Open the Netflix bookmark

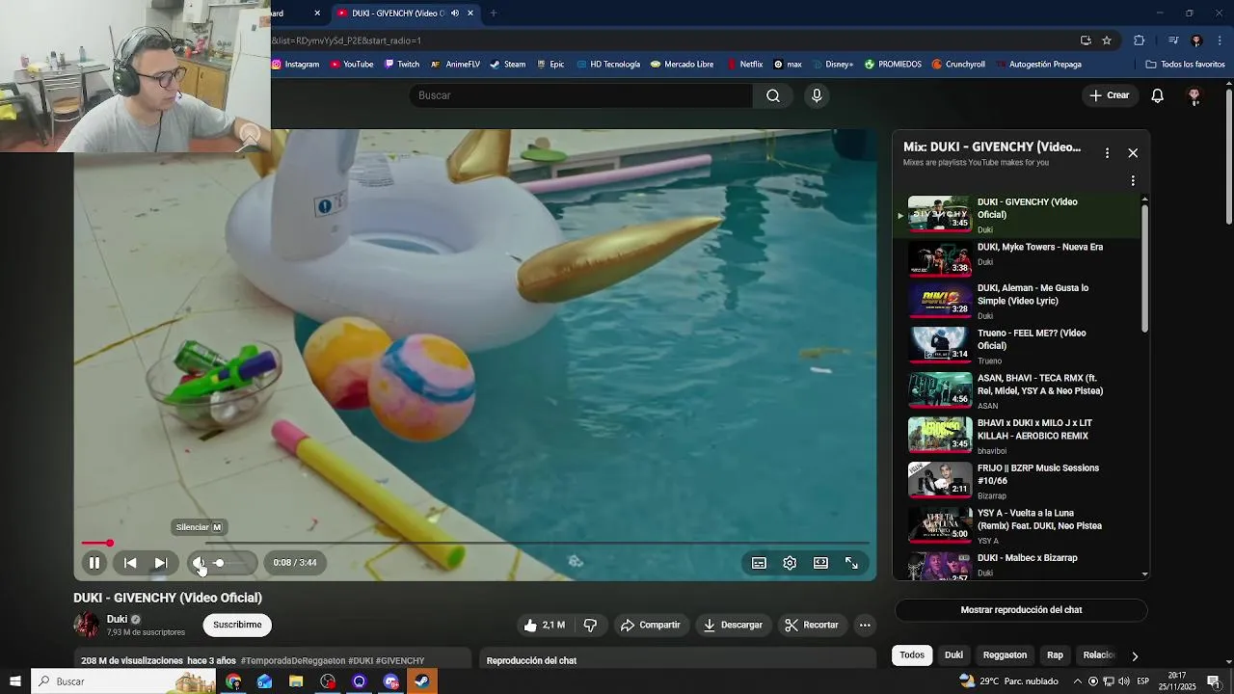[x=744, y=65]
